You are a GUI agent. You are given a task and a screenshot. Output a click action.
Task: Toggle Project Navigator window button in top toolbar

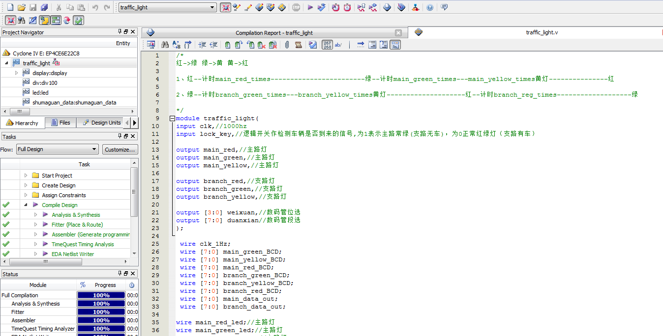226,7
